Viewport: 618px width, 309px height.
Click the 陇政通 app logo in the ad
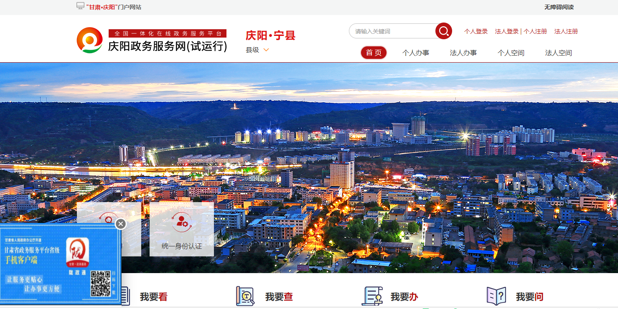77,253
